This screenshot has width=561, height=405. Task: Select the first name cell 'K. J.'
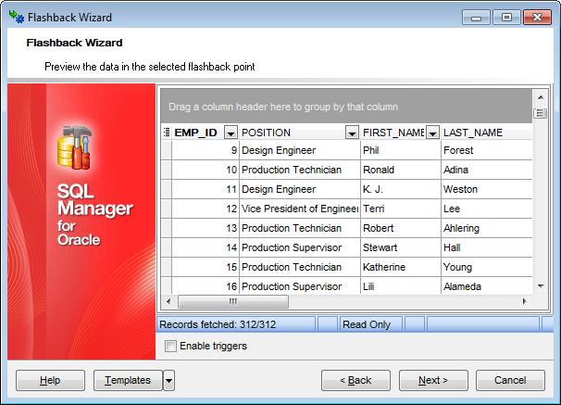tap(401, 189)
